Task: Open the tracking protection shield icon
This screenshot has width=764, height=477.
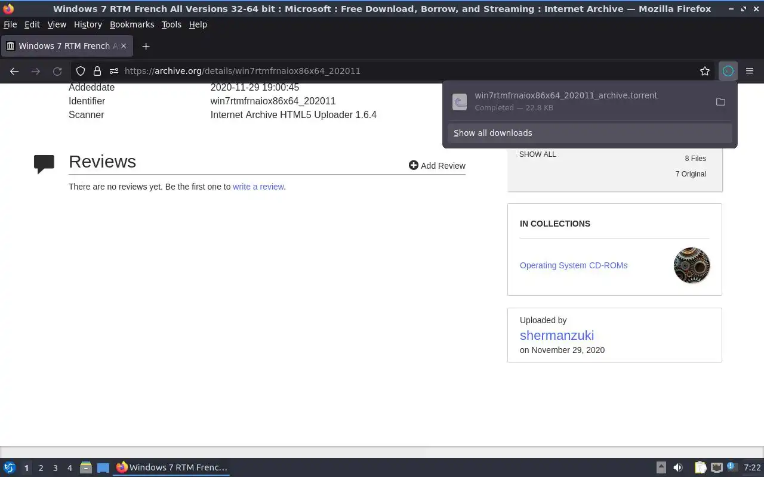Action: [x=81, y=71]
